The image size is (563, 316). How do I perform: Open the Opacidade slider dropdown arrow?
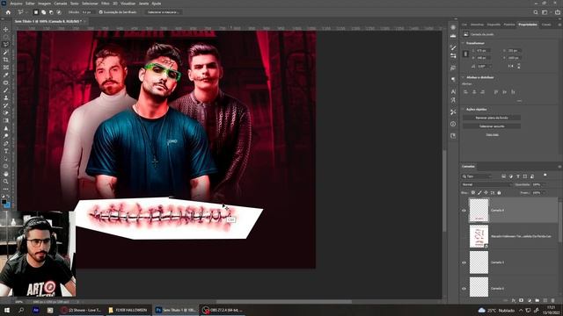click(x=544, y=184)
